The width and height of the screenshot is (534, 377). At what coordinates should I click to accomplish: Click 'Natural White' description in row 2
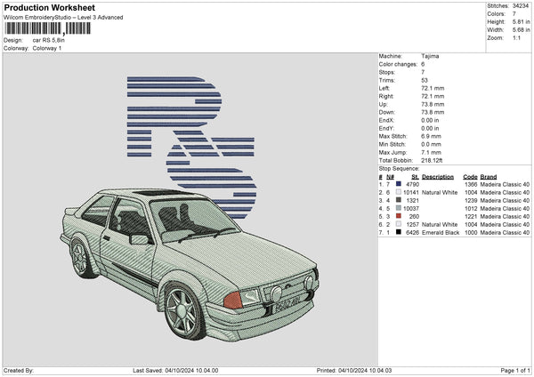(440, 192)
